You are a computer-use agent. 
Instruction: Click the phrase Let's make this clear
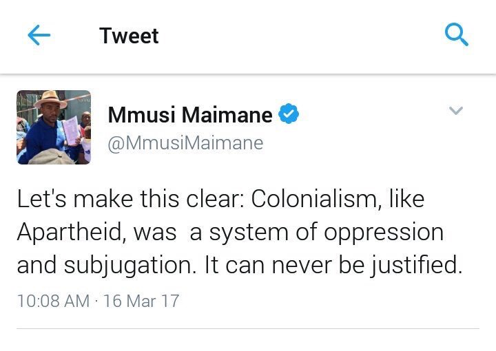[x=130, y=199]
